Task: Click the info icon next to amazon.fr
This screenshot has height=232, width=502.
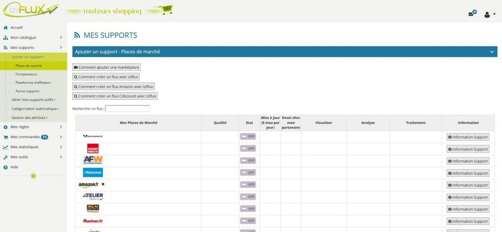Action: tap(103, 184)
